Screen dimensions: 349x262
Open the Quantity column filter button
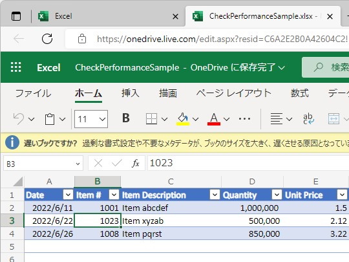[277, 195]
